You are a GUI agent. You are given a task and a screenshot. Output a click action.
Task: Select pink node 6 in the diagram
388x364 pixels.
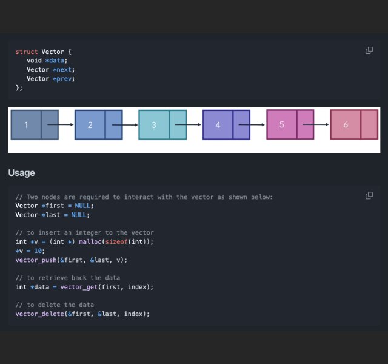[x=354, y=124]
